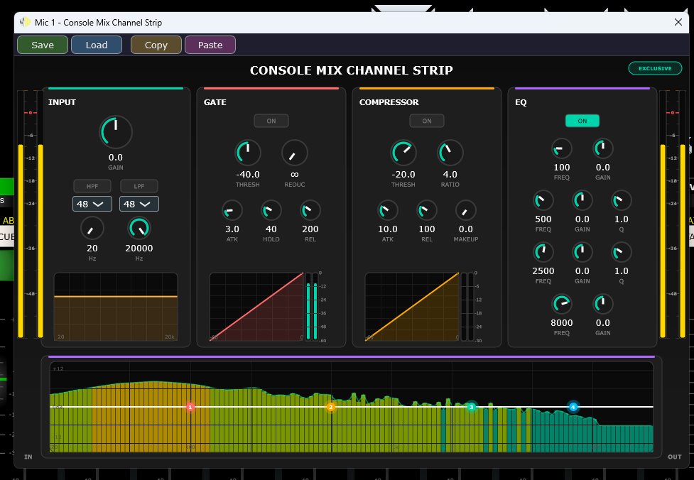Select EQ band 2 orange node
This screenshot has height=480, width=694.
(x=330, y=407)
